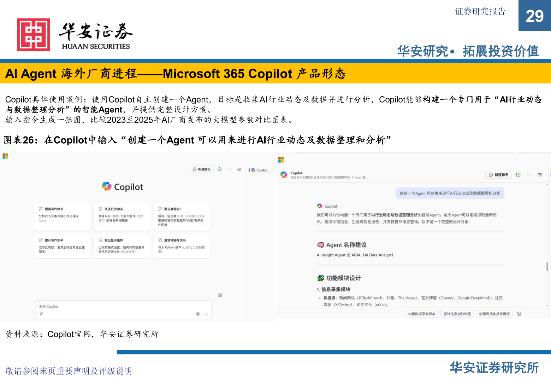This screenshot has width=551, height=382.
Task: Click the list icon on 关注行业动态 card
Action: 100,209
